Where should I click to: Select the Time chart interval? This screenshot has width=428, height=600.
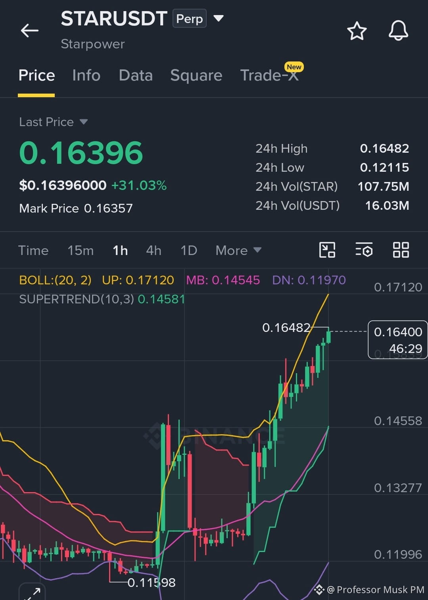[33, 251]
